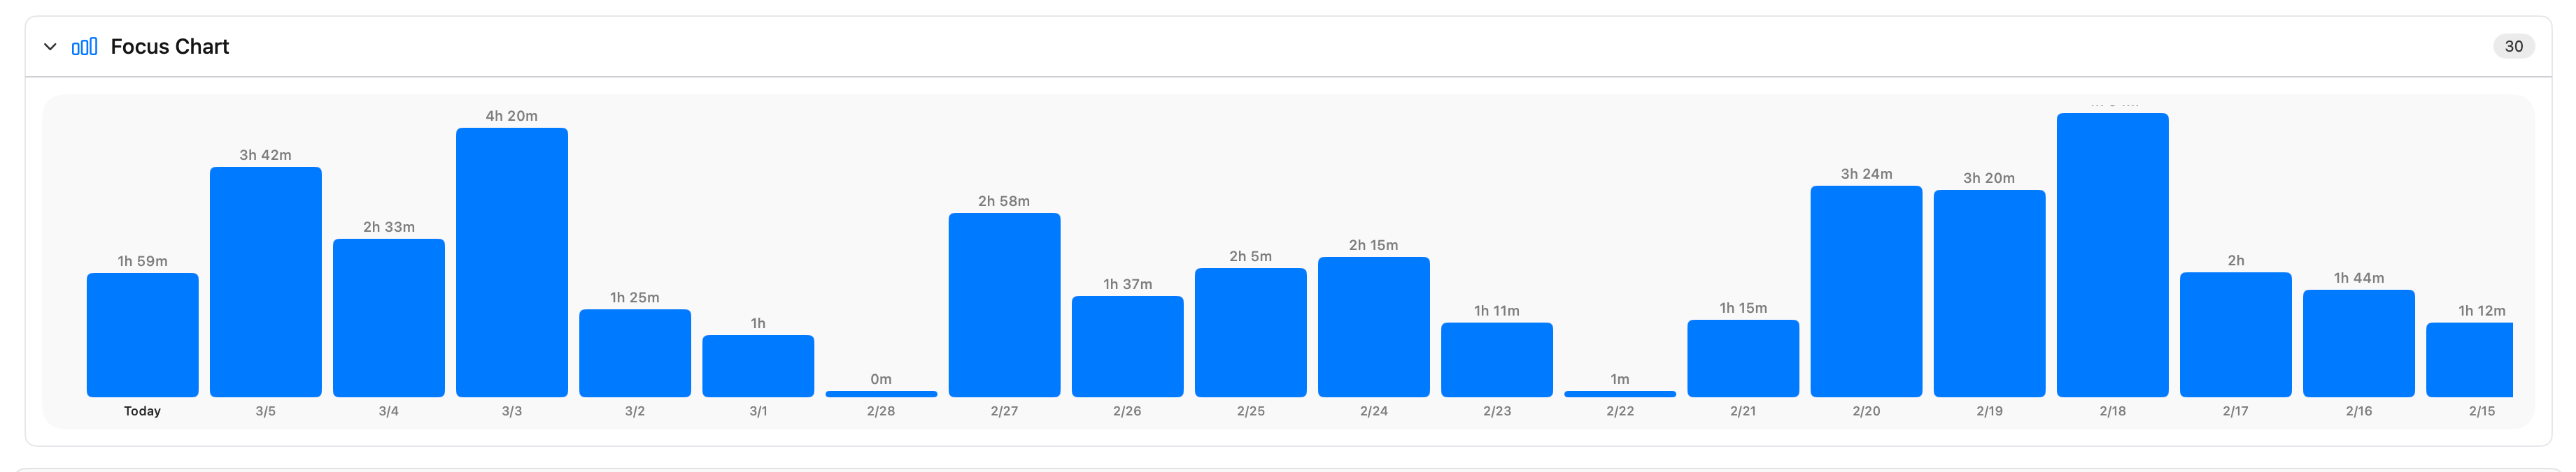Click the Focus Chart section title
Image resolution: width=2576 pixels, height=472 pixels.
(169, 47)
